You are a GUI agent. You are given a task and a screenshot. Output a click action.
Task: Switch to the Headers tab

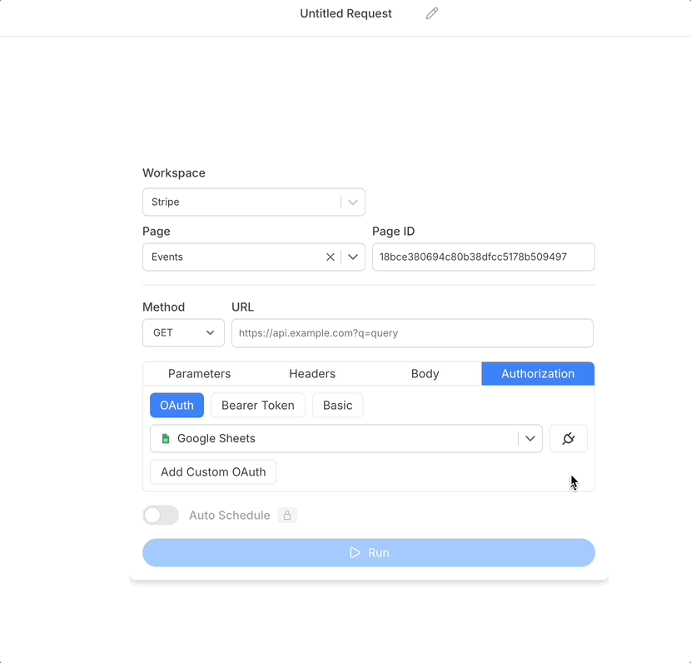click(x=312, y=373)
